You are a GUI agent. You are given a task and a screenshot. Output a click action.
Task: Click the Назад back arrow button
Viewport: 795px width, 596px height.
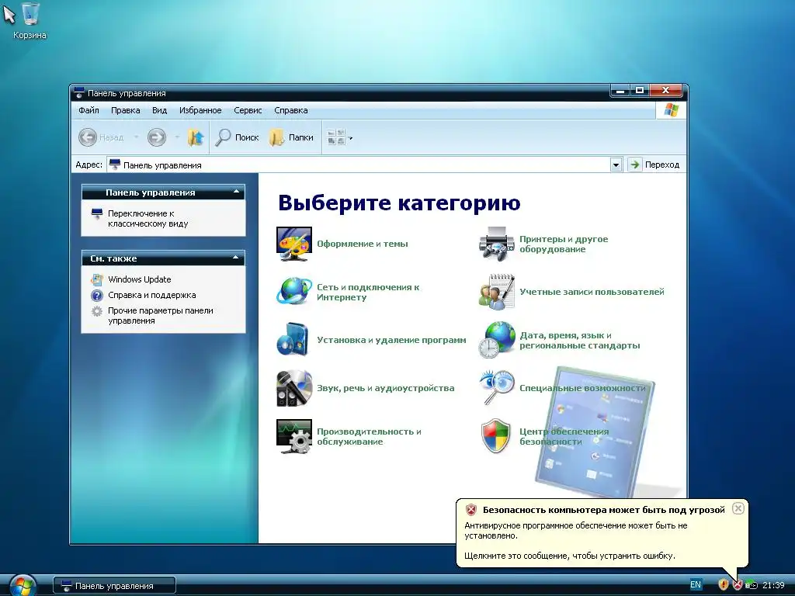point(102,137)
